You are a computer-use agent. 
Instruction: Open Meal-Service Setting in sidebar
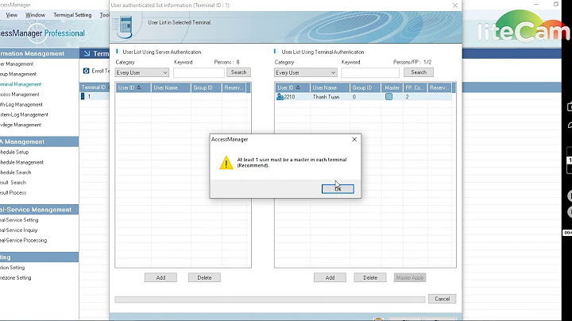[19, 220]
